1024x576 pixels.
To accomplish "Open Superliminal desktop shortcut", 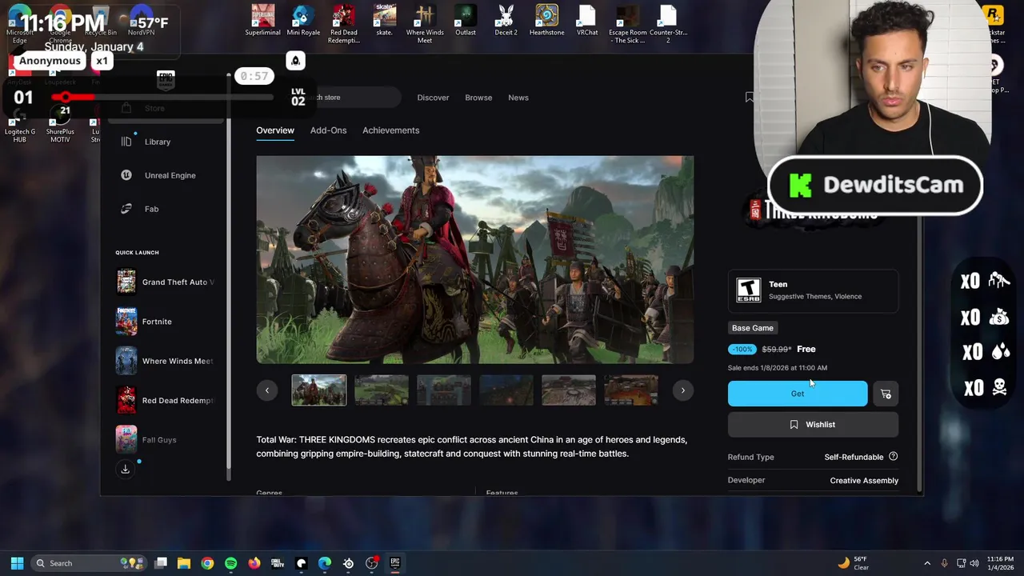I will coord(262,21).
